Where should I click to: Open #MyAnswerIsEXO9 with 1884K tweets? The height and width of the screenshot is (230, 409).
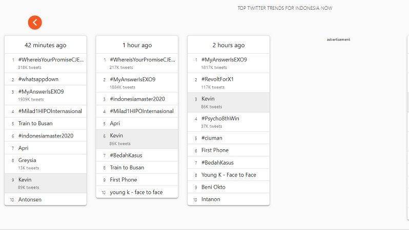click(x=137, y=83)
